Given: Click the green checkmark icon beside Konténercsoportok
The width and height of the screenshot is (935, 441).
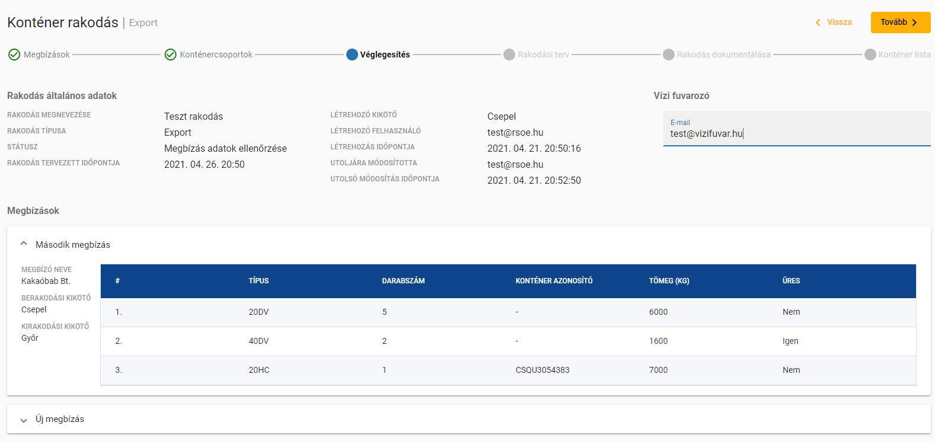Looking at the screenshot, I should coord(170,55).
